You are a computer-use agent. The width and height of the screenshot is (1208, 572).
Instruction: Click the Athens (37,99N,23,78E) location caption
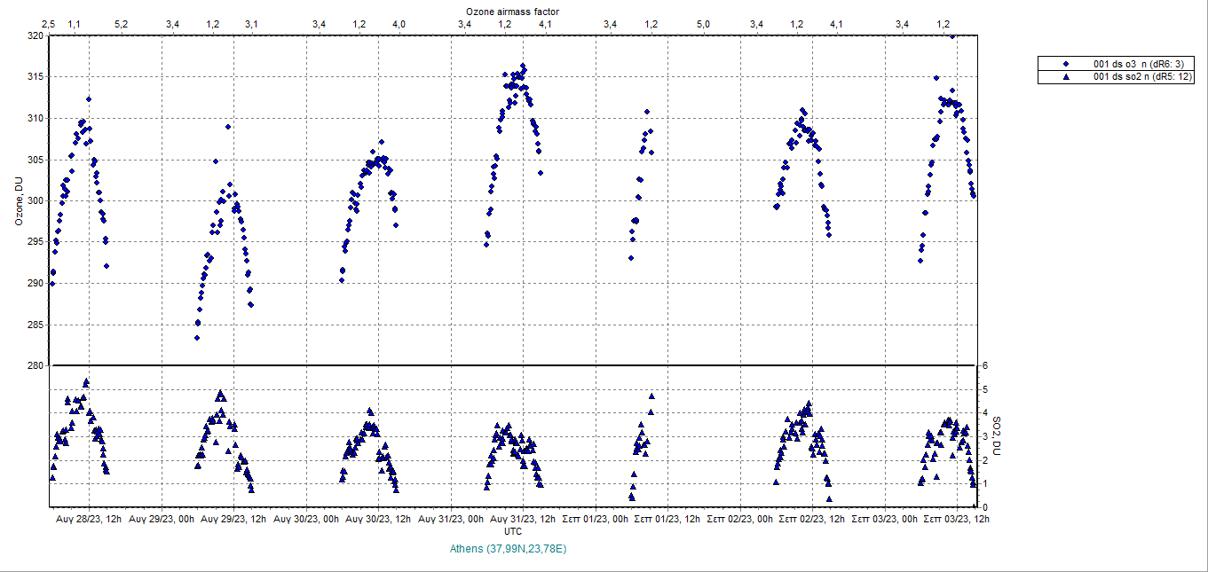[x=508, y=549]
